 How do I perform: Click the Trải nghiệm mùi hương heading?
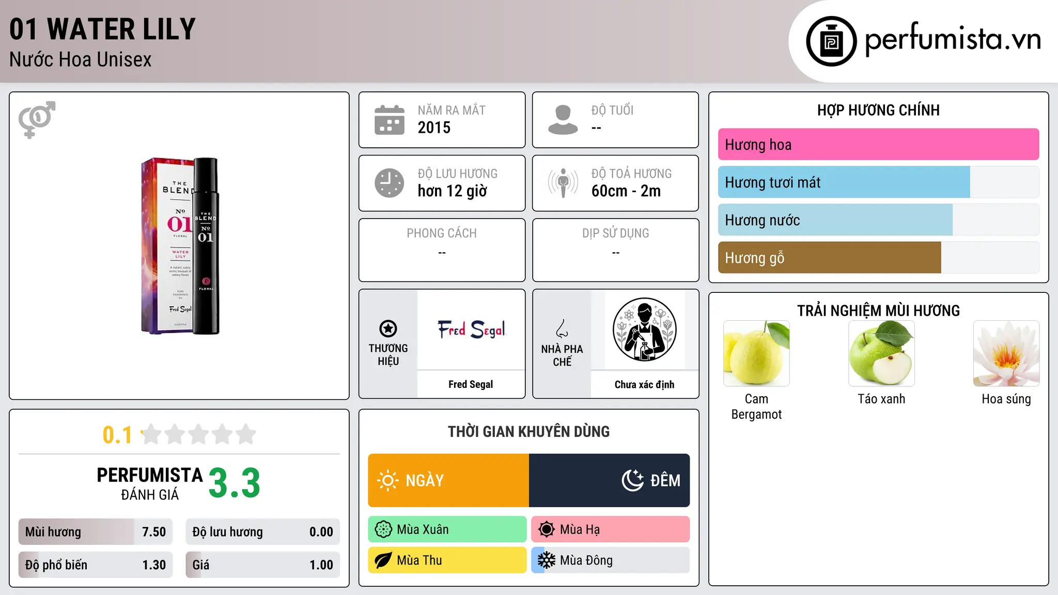coord(878,310)
